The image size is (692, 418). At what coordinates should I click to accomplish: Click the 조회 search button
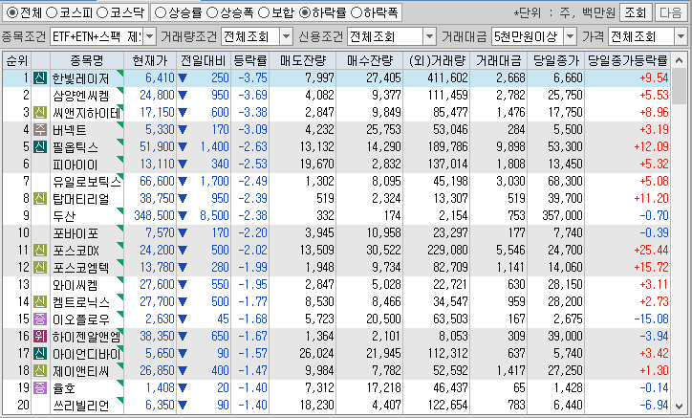pos(636,12)
